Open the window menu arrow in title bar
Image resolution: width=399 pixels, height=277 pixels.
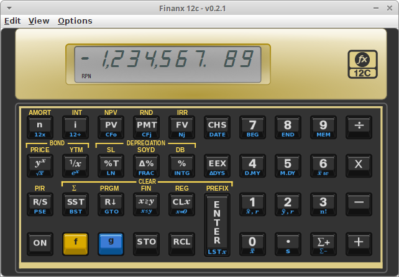click(9, 9)
